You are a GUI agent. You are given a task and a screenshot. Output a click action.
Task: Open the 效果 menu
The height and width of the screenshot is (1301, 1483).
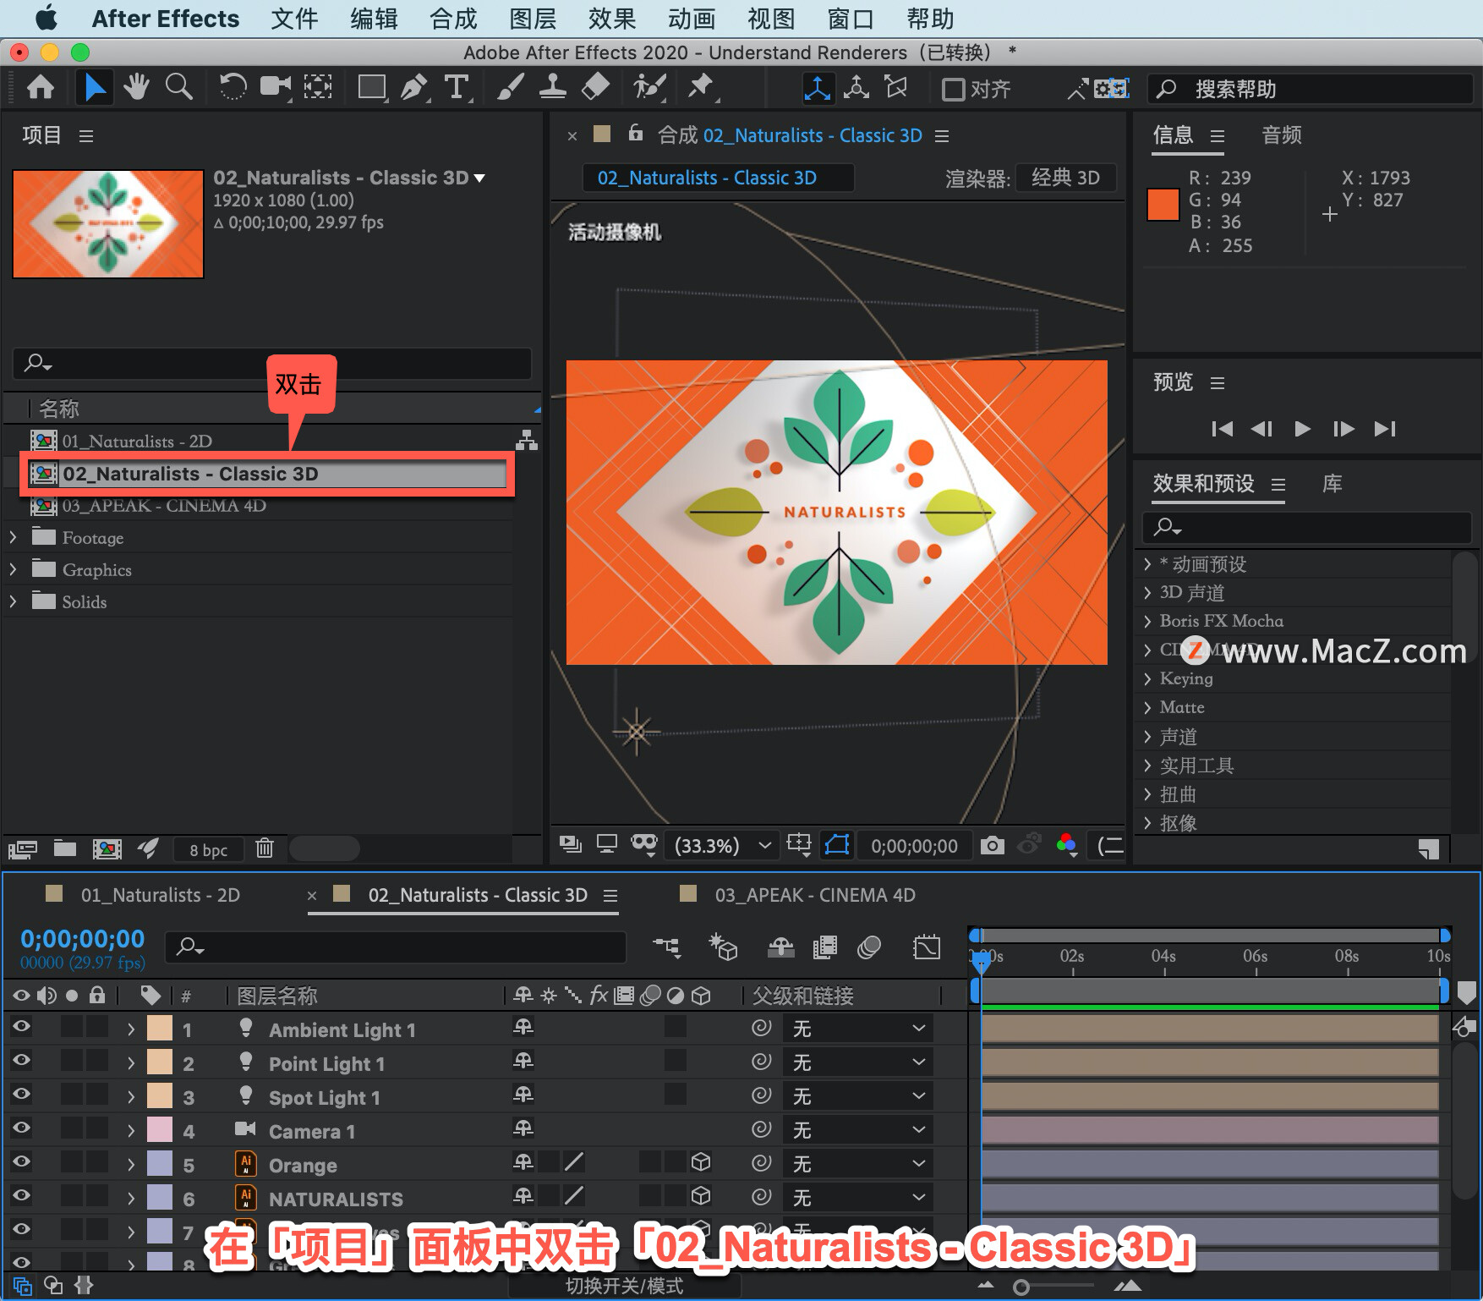611,19
